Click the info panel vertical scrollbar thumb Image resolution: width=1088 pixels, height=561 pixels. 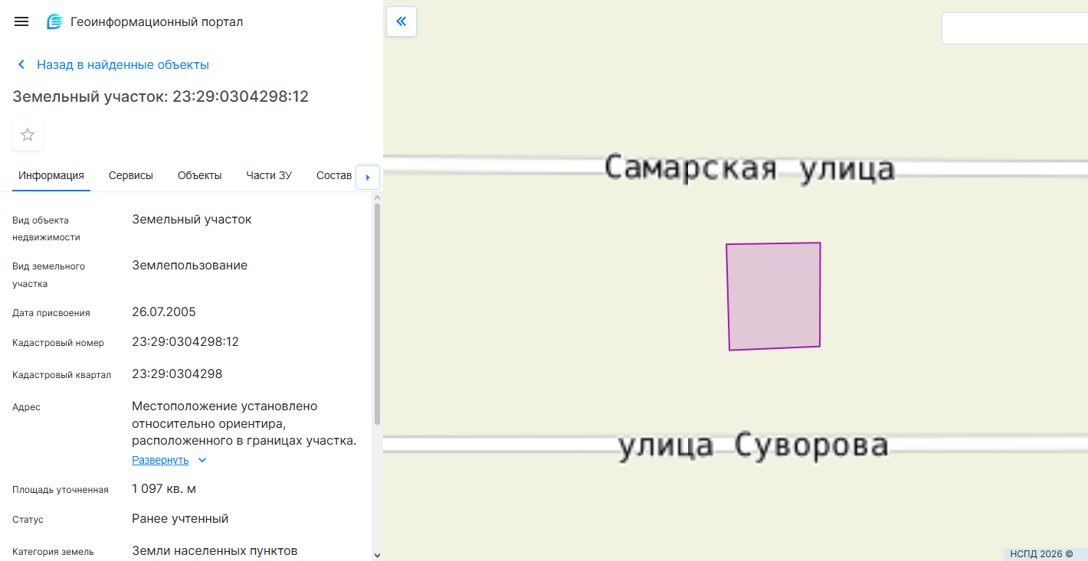pos(377,314)
